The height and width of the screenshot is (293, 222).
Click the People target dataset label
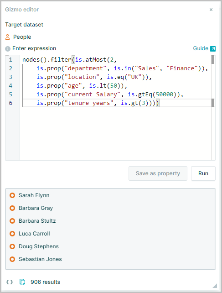[22, 37]
